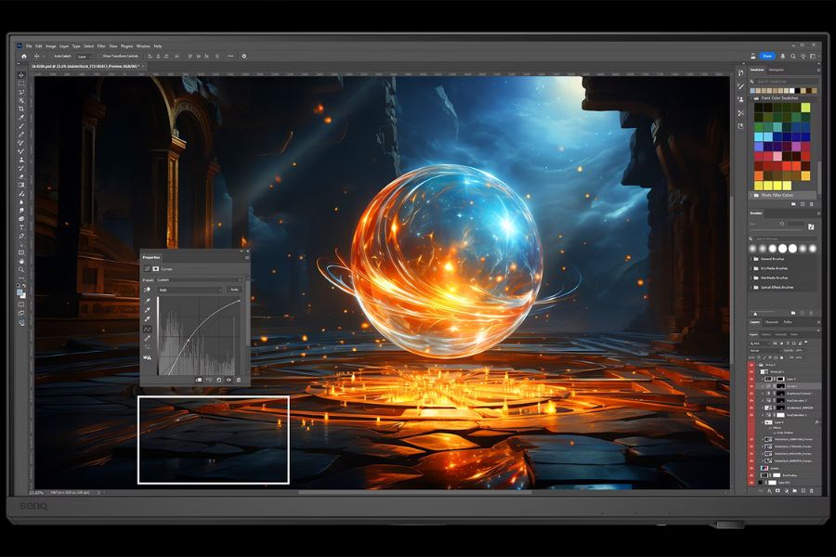The image size is (836, 557).
Task: Pick a red swatch from Paint Color Swatches
Action: [x=758, y=155]
